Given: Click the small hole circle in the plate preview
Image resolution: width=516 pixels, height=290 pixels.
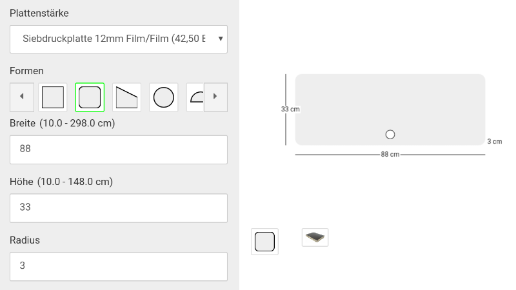Looking at the screenshot, I should click(x=390, y=135).
